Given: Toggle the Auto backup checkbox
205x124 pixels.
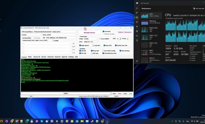Looking at the screenshot, I should point(121,51).
